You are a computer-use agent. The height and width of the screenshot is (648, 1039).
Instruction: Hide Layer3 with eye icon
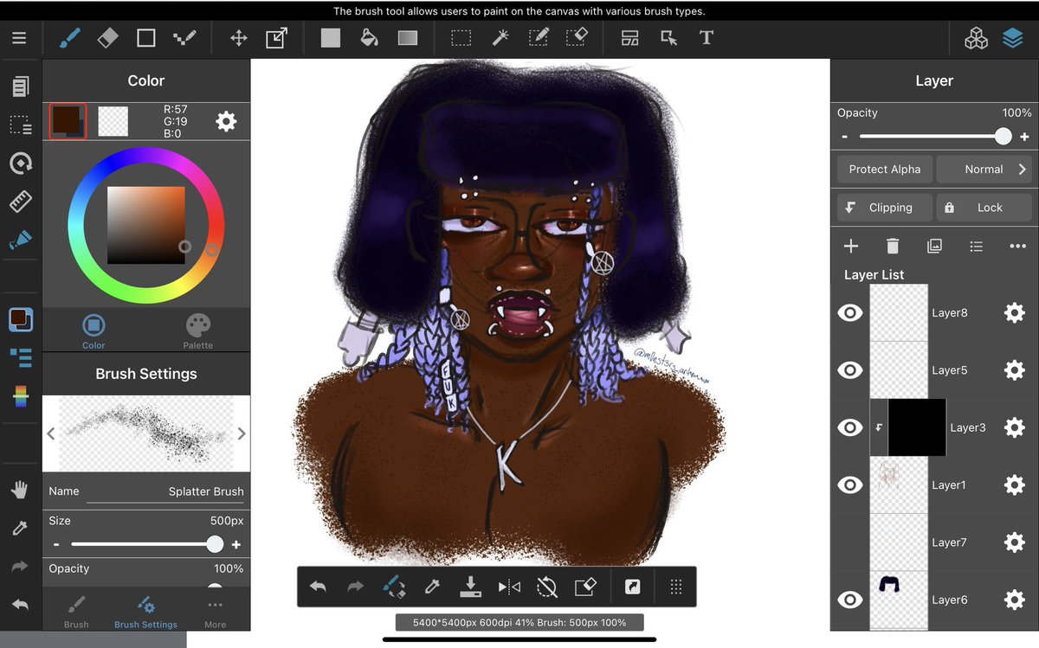pyautogui.click(x=850, y=427)
